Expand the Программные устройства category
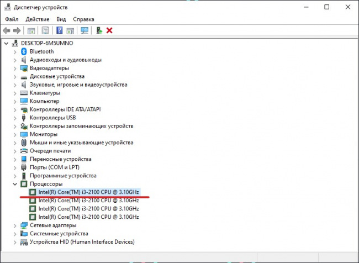 point(15,176)
